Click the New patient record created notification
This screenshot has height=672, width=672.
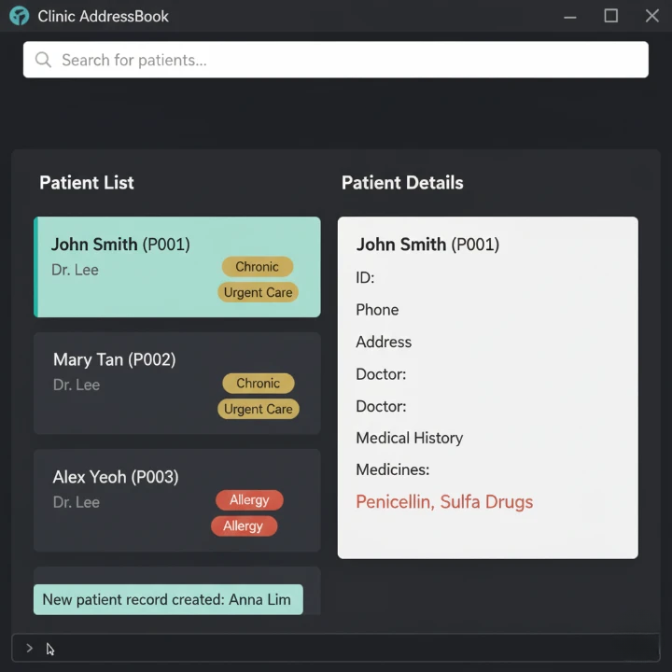[168, 599]
